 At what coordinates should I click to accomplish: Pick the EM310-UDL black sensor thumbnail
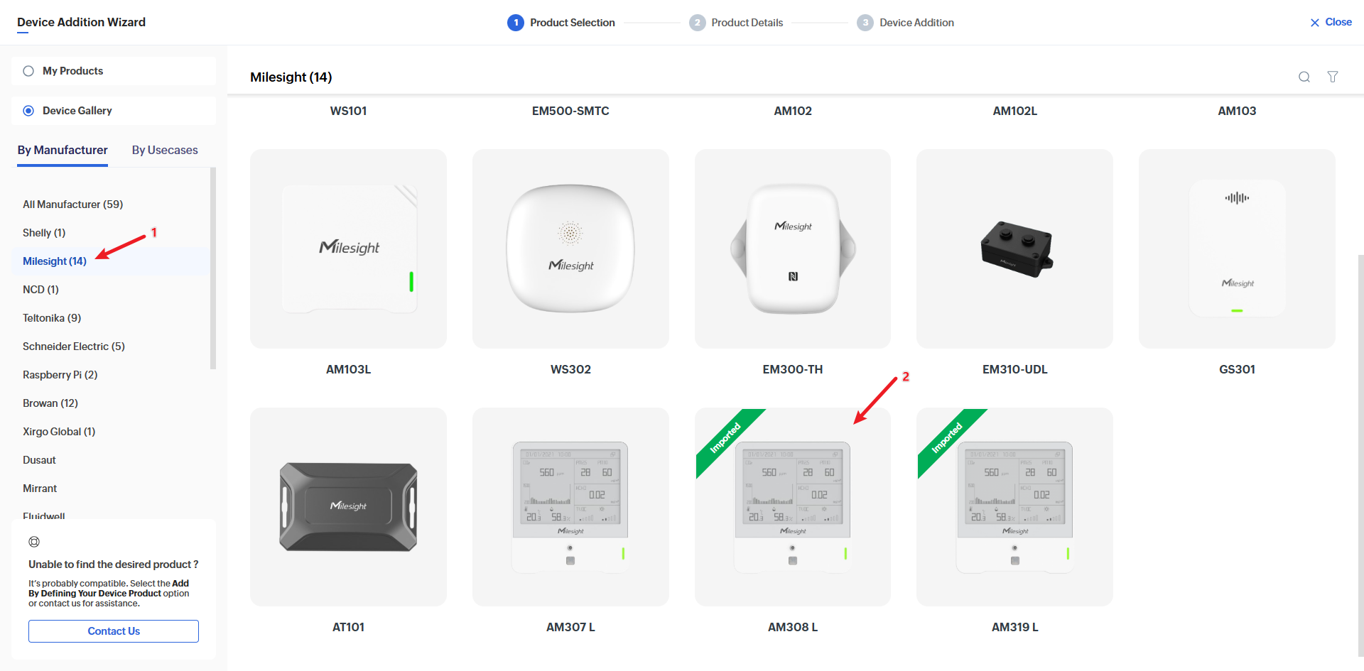coord(1014,249)
